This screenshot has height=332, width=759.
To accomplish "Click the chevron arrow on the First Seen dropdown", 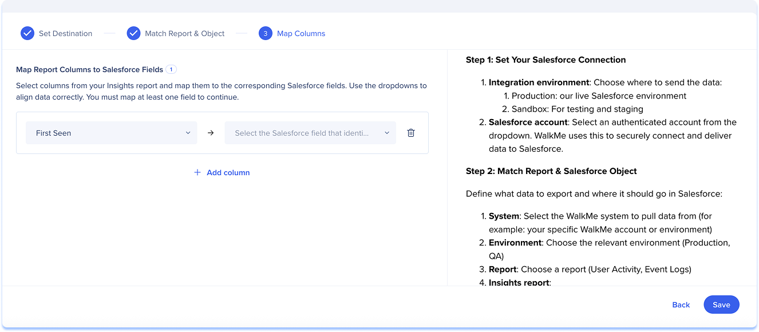I will (188, 133).
